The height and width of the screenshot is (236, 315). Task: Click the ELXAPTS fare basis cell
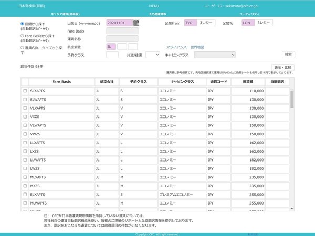tap(61, 195)
